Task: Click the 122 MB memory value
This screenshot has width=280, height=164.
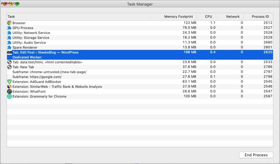Action: [190, 23]
